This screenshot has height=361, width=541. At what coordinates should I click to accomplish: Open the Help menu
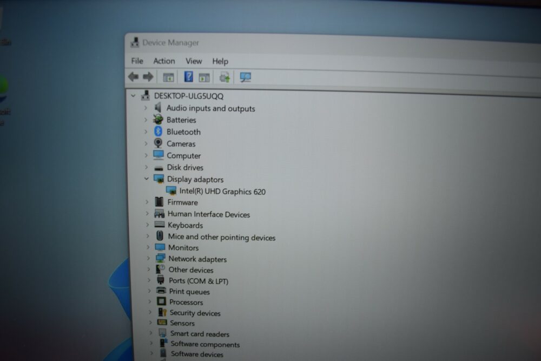click(x=220, y=62)
